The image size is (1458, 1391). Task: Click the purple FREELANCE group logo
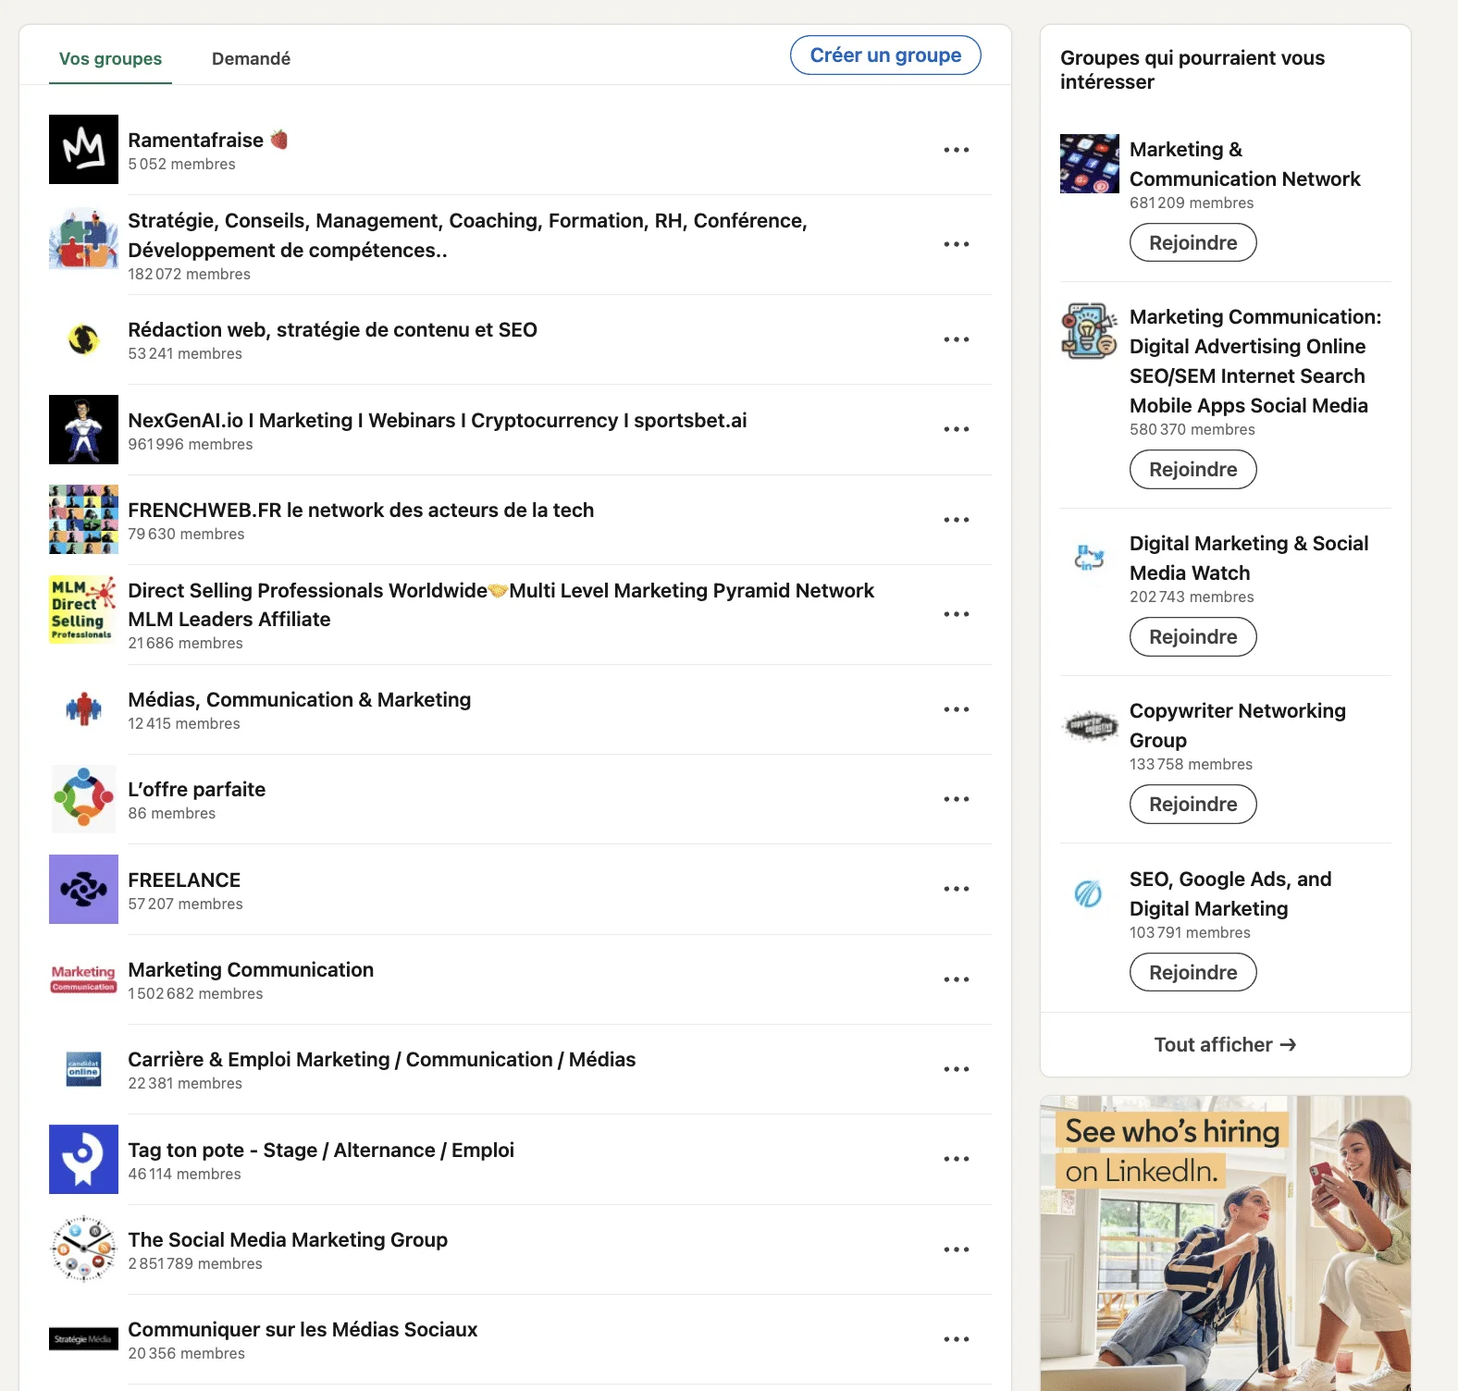pos(83,889)
